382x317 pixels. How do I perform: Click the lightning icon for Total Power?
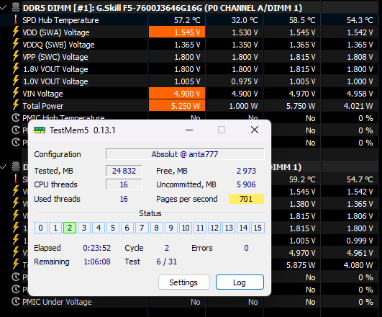click(x=16, y=105)
